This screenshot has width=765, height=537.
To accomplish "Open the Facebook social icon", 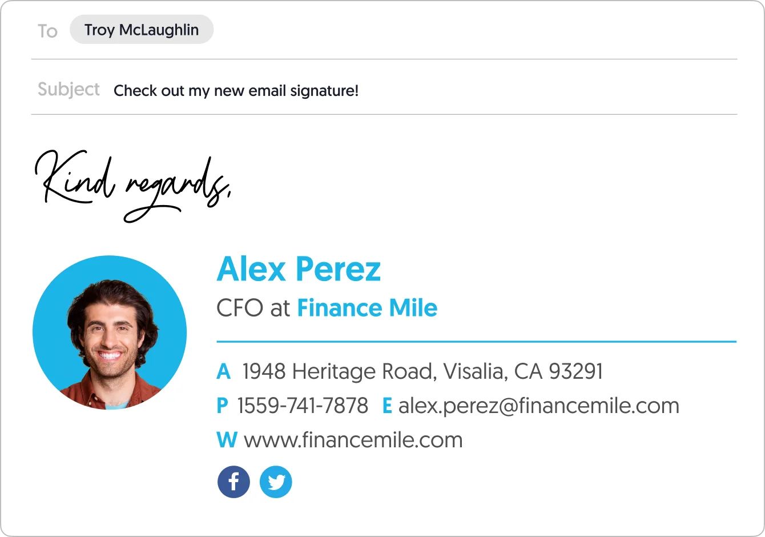I will (233, 482).
